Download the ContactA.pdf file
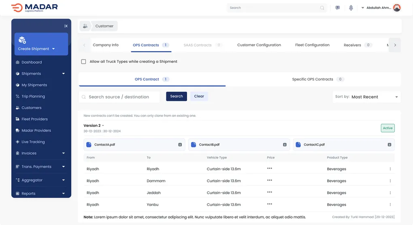This screenshot has height=225, width=413. click(x=180, y=145)
